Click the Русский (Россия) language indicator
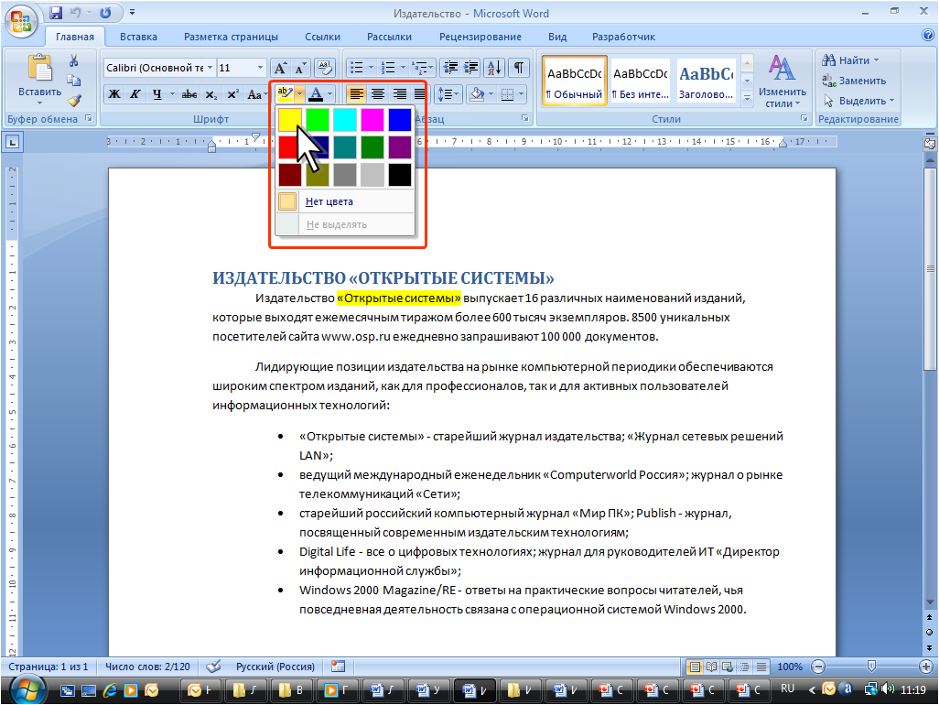 (275, 667)
